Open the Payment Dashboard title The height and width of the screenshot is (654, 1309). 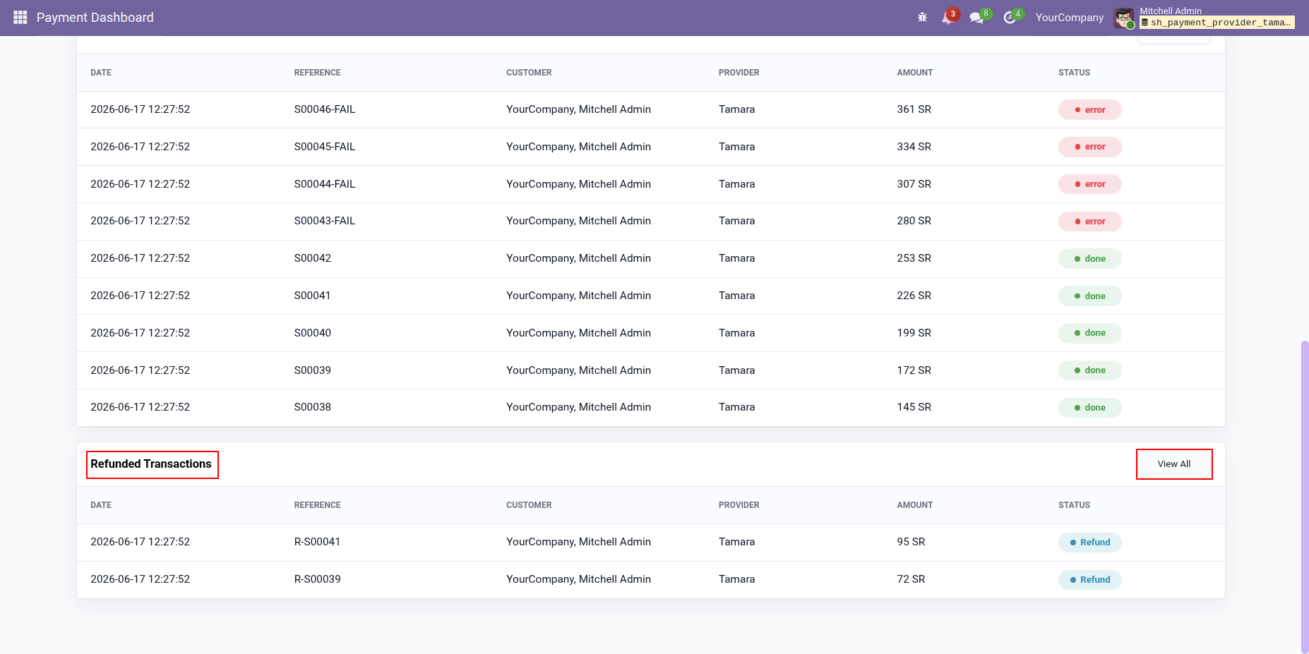(x=95, y=18)
